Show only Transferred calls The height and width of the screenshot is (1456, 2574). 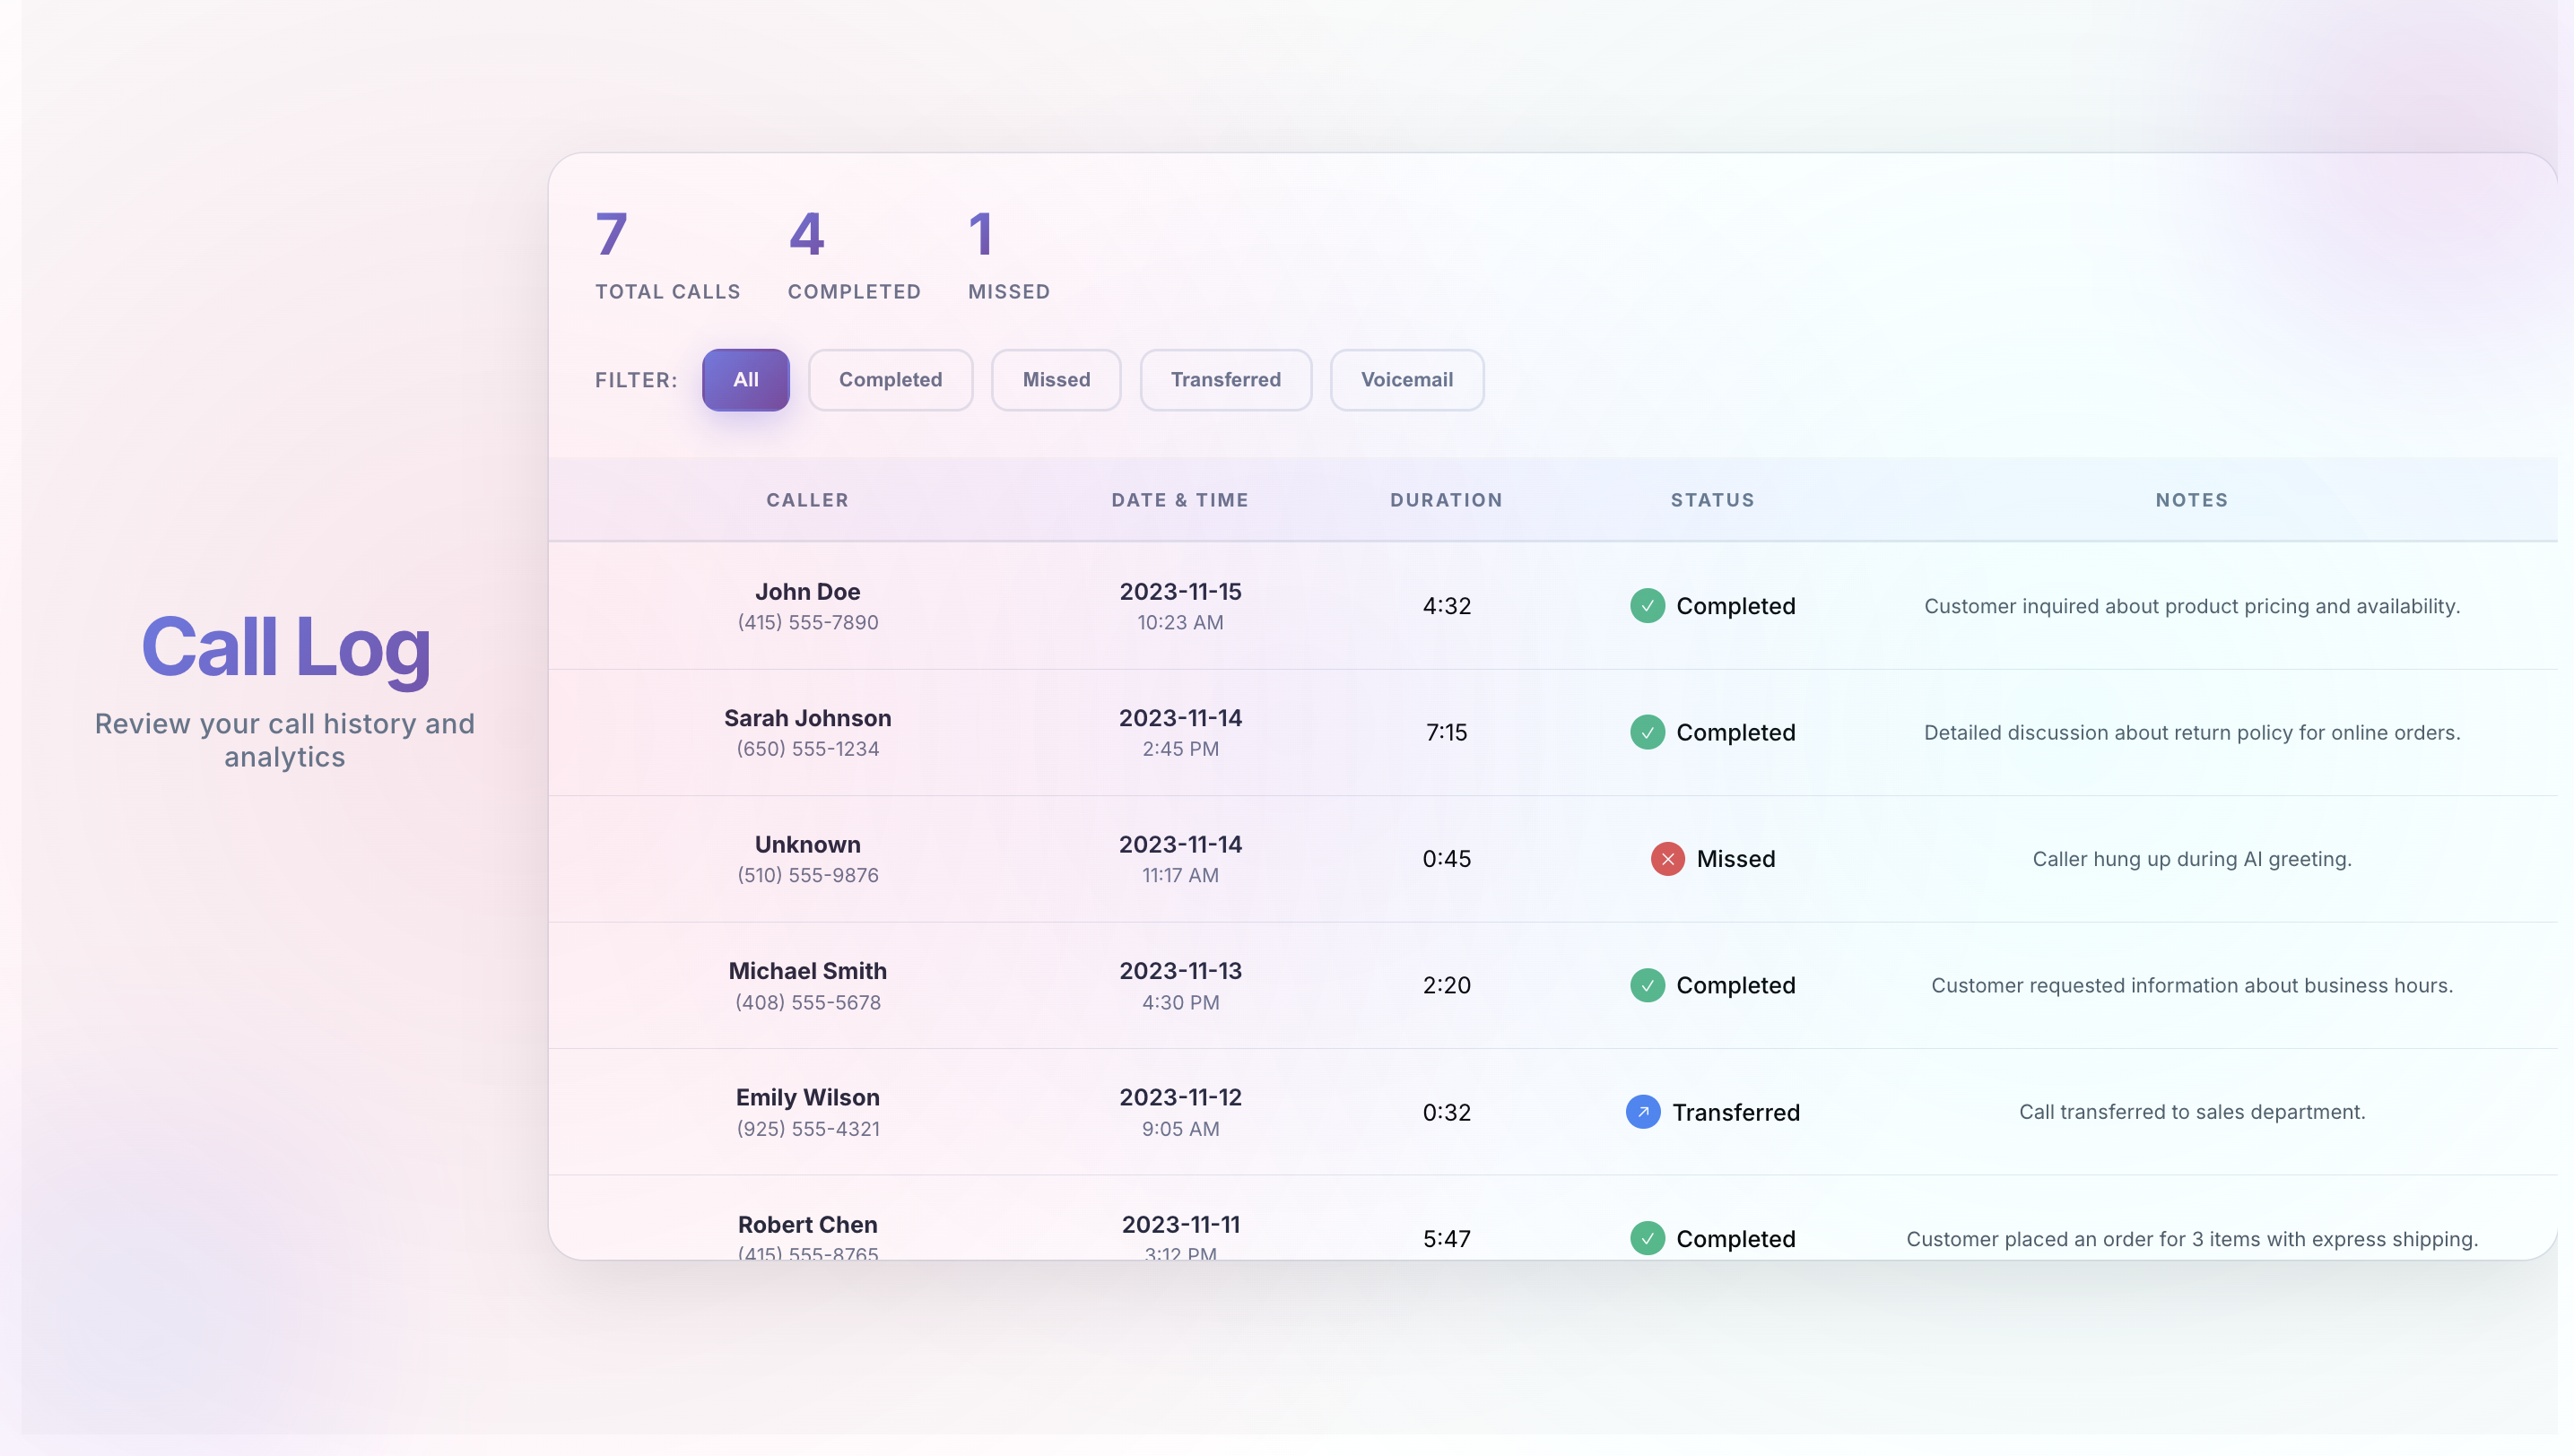point(1224,380)
